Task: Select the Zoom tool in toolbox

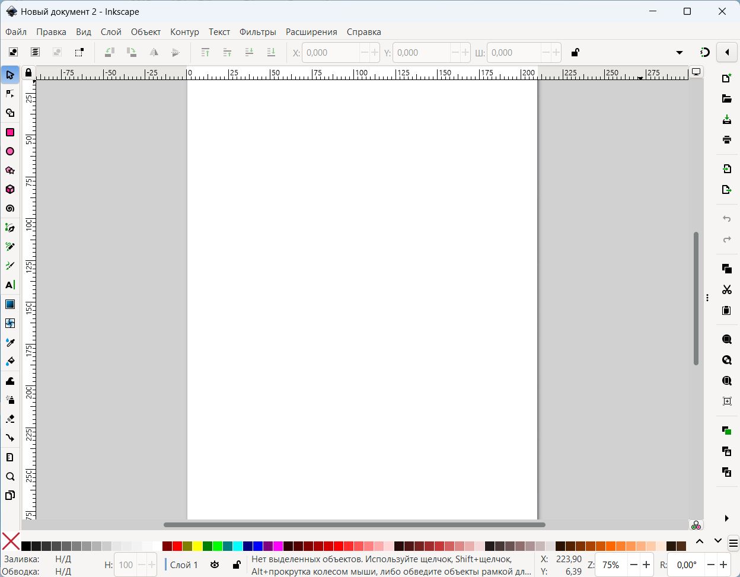Action: pyautogui.click(x=10, y=477)
